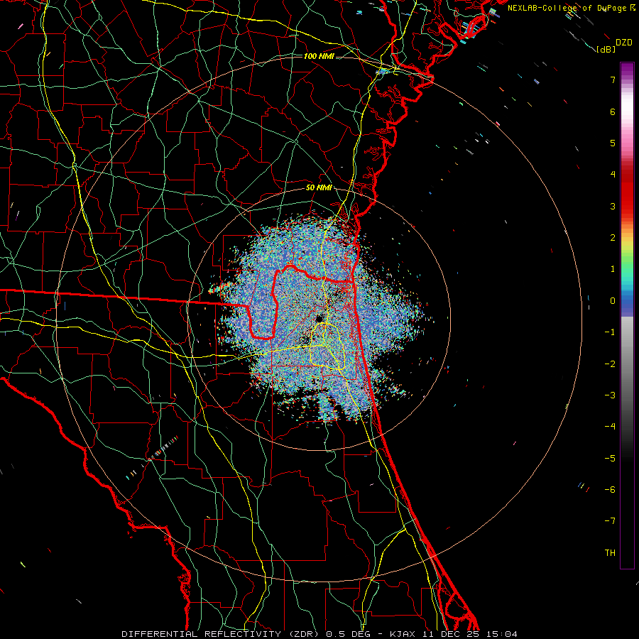Click the 50 NMI range ring label
639x639 pixels.
tap(319, 187)
